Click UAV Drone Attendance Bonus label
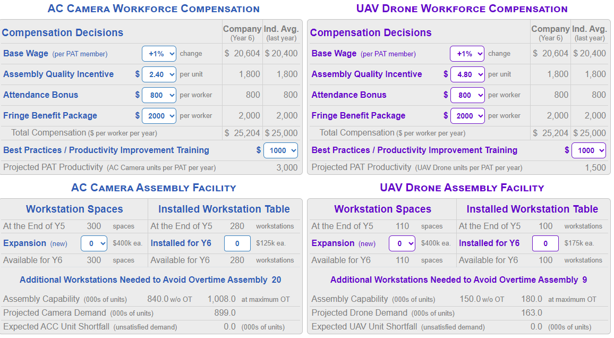614x338 pixels. (349, 95)
